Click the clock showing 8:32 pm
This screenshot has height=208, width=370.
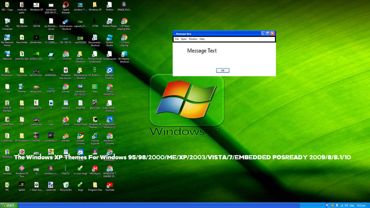[362, 205]
